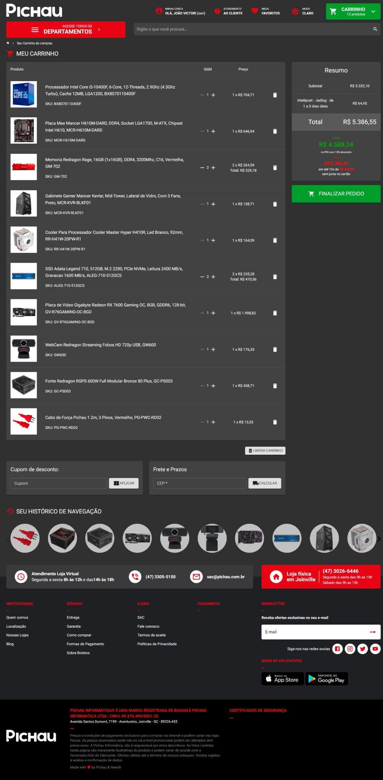Increase quantity of Redragon Rage memory

pyautogui.click(x=213, y=168)
